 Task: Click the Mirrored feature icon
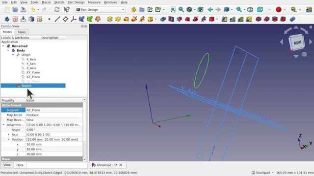[x=224, y=19]
